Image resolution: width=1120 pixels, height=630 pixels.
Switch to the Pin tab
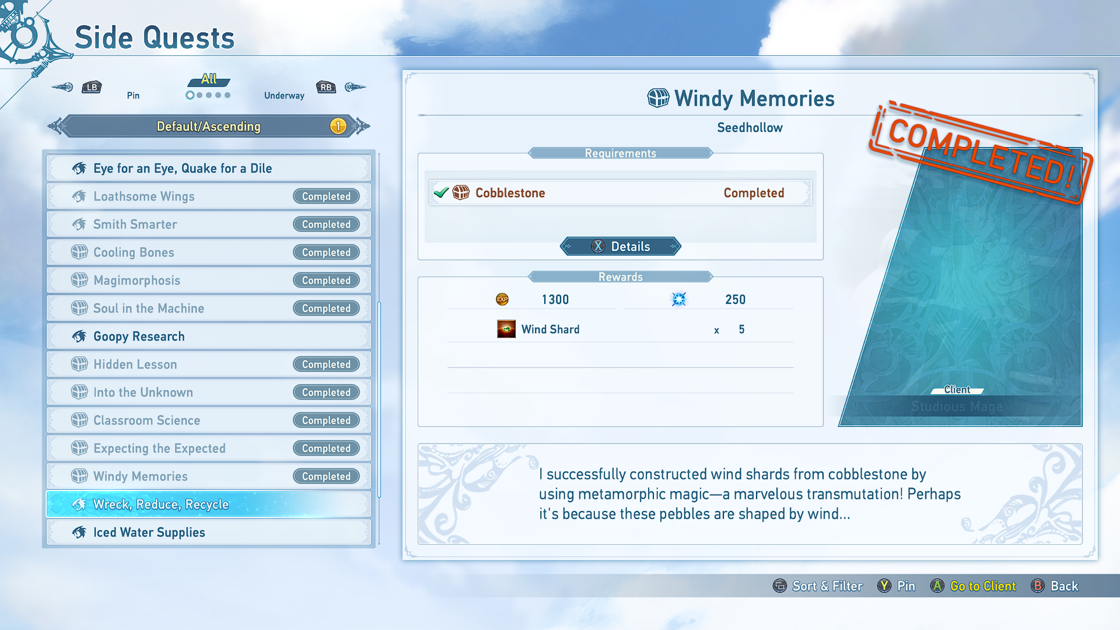pos(133,95)
